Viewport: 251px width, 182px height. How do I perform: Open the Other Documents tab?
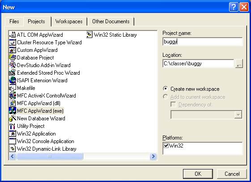(111, 21)
